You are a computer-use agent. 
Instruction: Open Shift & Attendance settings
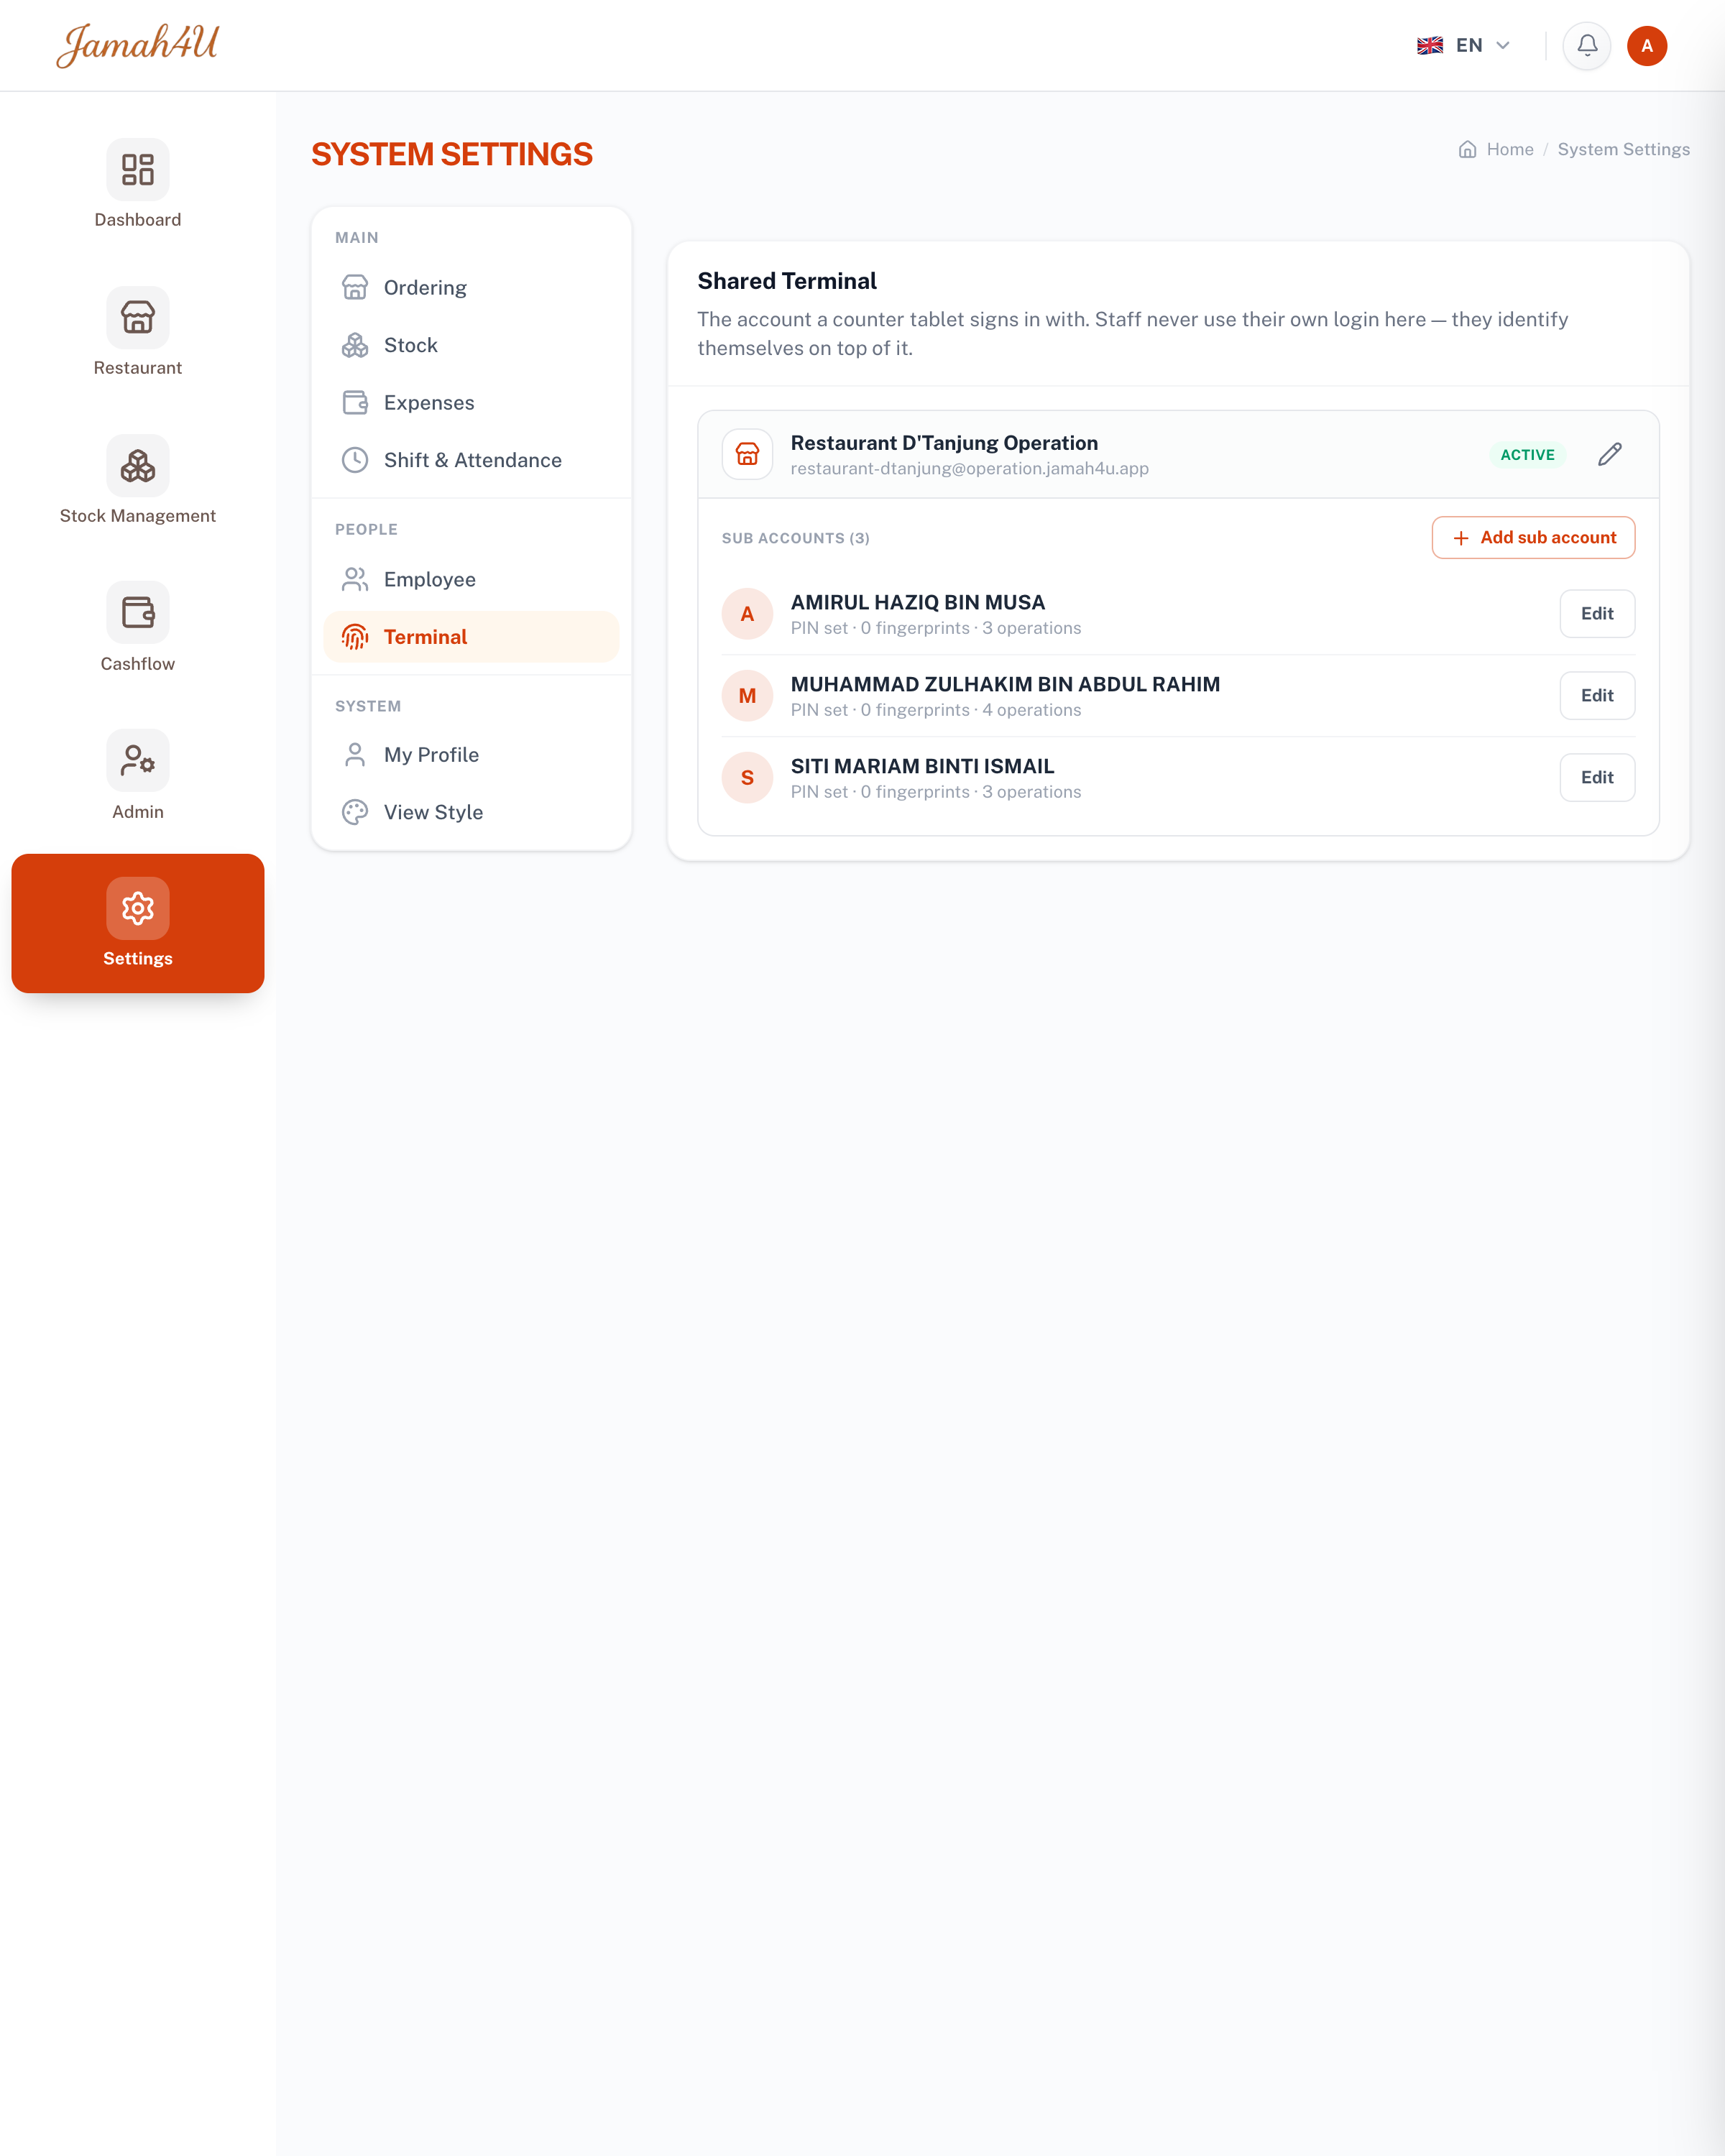click(471, 460)
